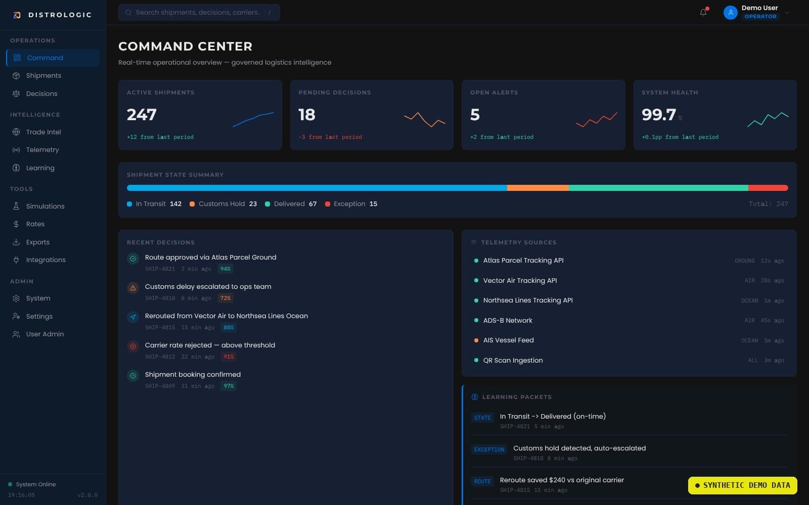809x505 pixels.
Task: Select Trade Intel in the sidebar
Action: click(x=53, y=132)
